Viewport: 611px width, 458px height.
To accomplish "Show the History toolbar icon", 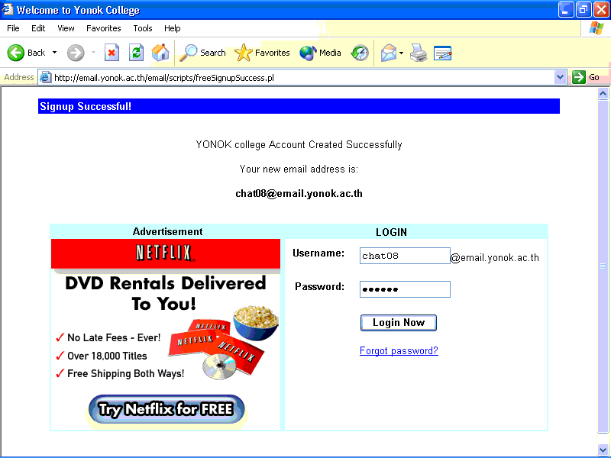I will tap(360, 53).
